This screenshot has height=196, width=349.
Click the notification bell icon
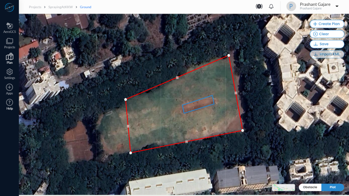(x=271, y=6)
